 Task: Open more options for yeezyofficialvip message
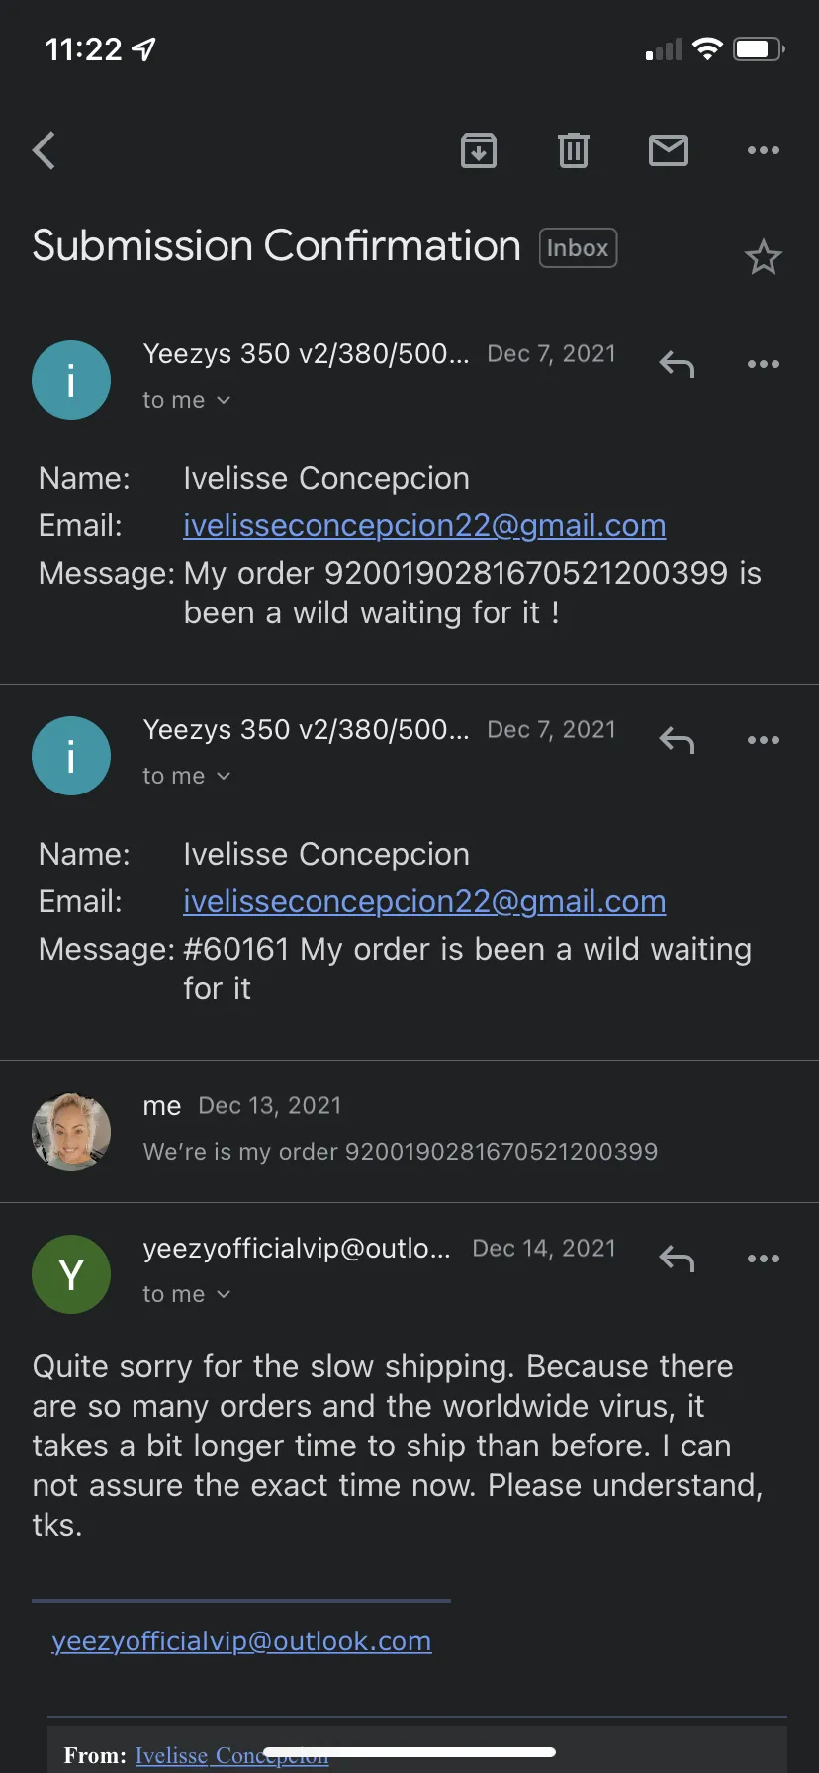pos(764,1259)
